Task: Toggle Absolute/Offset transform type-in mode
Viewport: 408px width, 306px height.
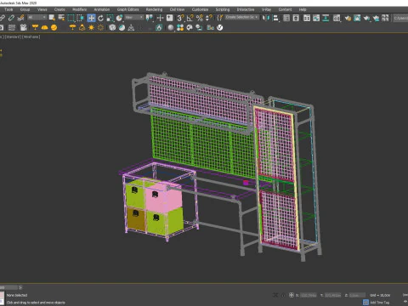Action: pos(292,295)
